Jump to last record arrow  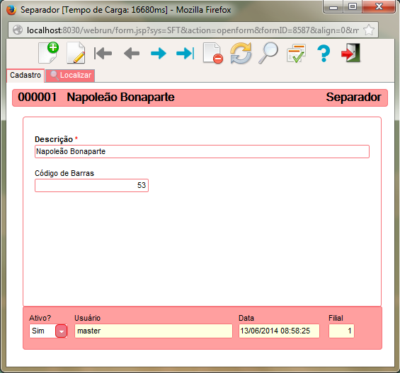(185, 54)
